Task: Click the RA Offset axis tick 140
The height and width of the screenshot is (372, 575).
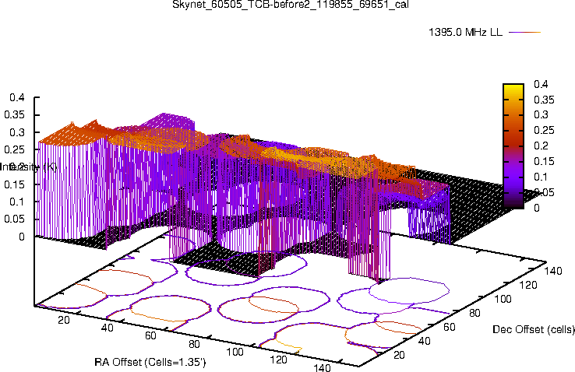Action: tap(322, 367)
